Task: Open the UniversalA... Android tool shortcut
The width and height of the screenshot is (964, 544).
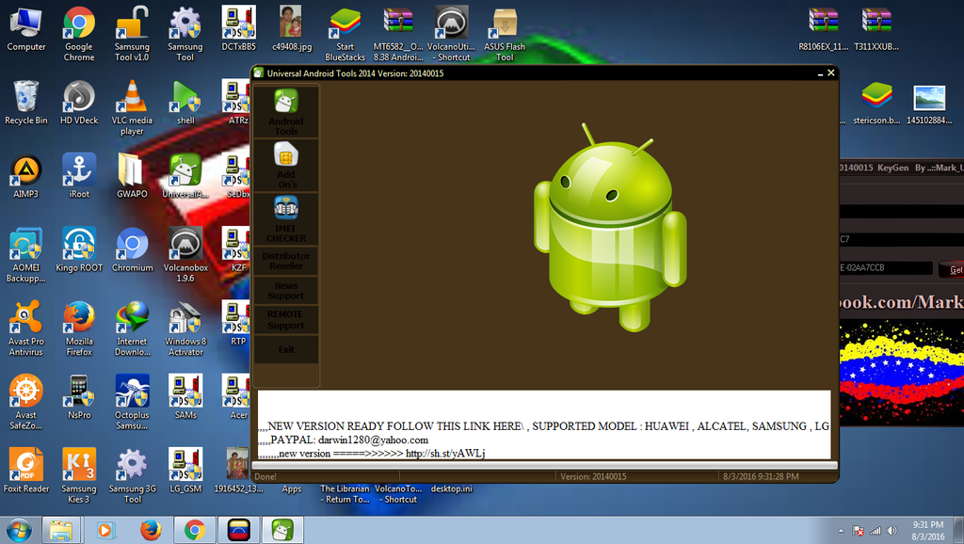Action: (185, 176)
